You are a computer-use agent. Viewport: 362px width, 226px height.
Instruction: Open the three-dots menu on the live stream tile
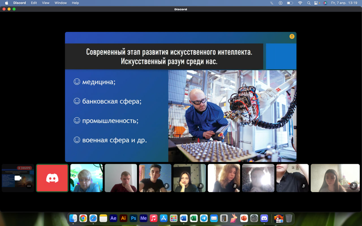(x=29, y=186)
